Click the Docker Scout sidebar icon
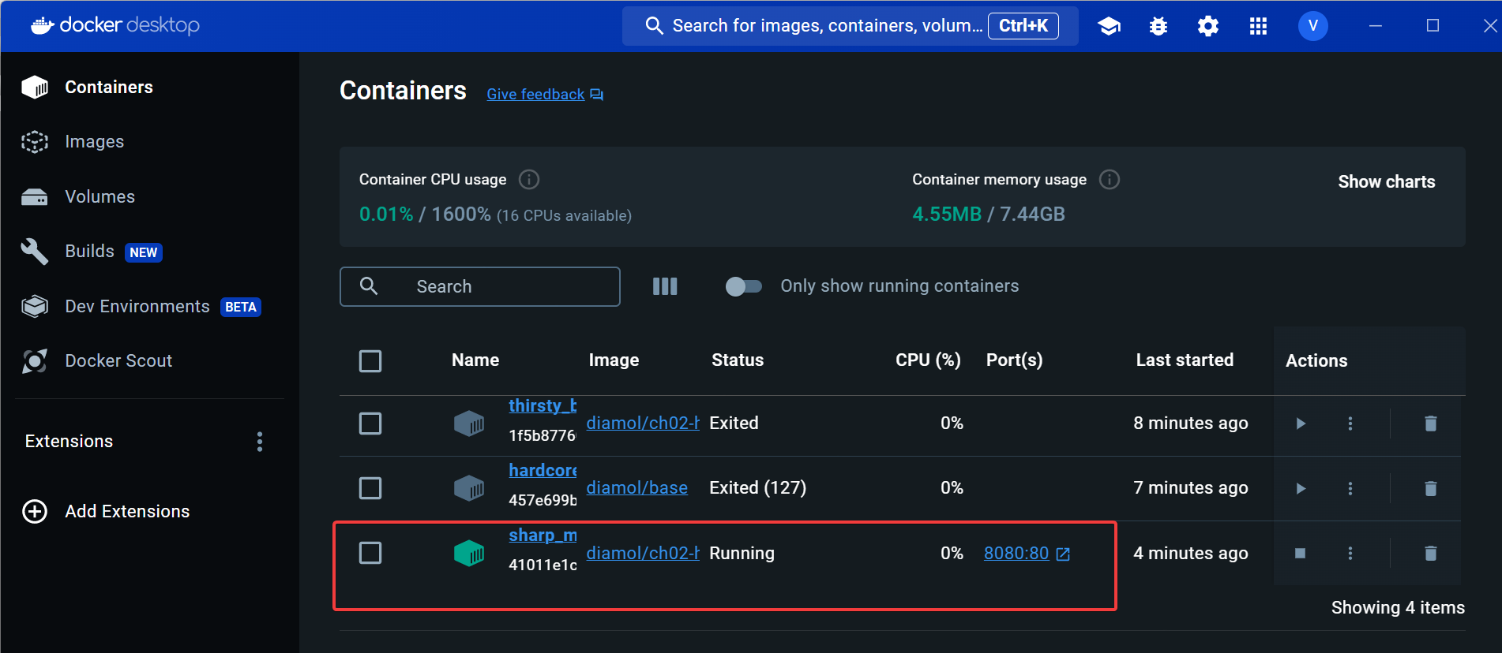Image resolution: width=1502 pixels, height=653 pixels. (x=35, y=361)
